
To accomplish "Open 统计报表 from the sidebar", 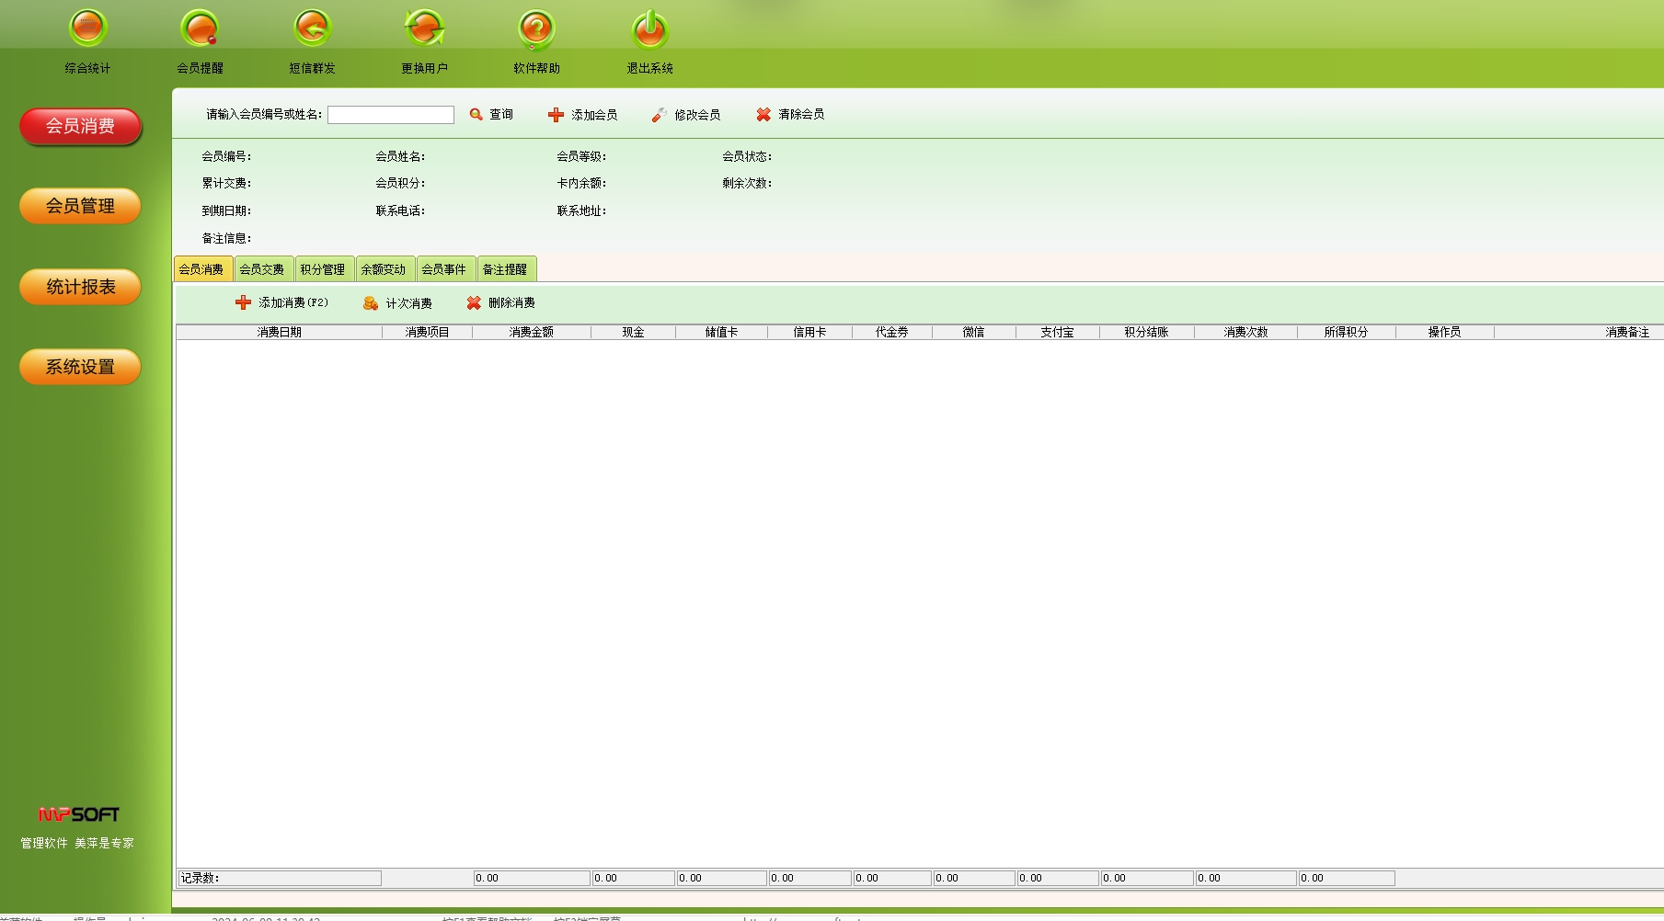I will point(80,287).
